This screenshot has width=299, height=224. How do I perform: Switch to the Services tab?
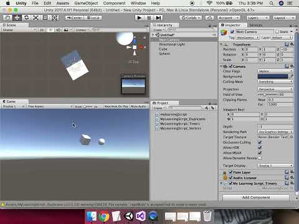click(x=256, y=25)
